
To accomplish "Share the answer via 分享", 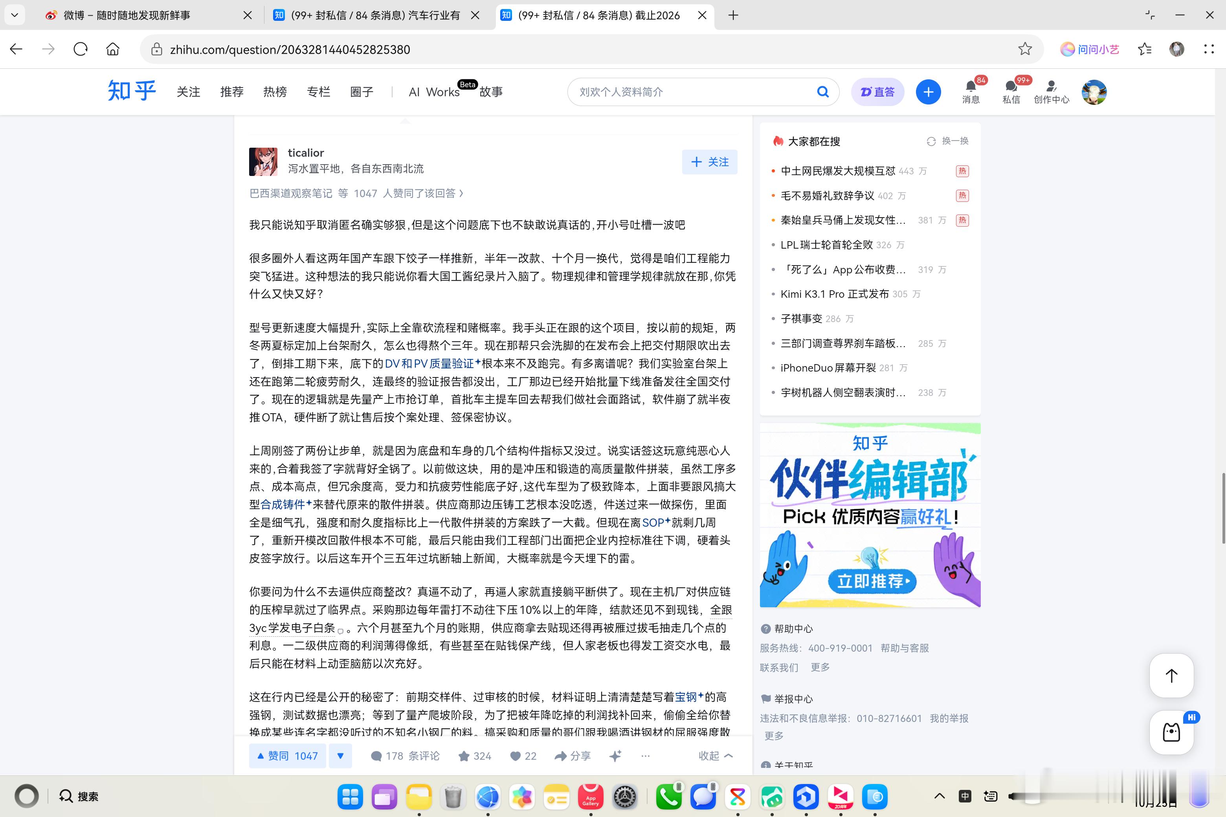I will point(573,755).
